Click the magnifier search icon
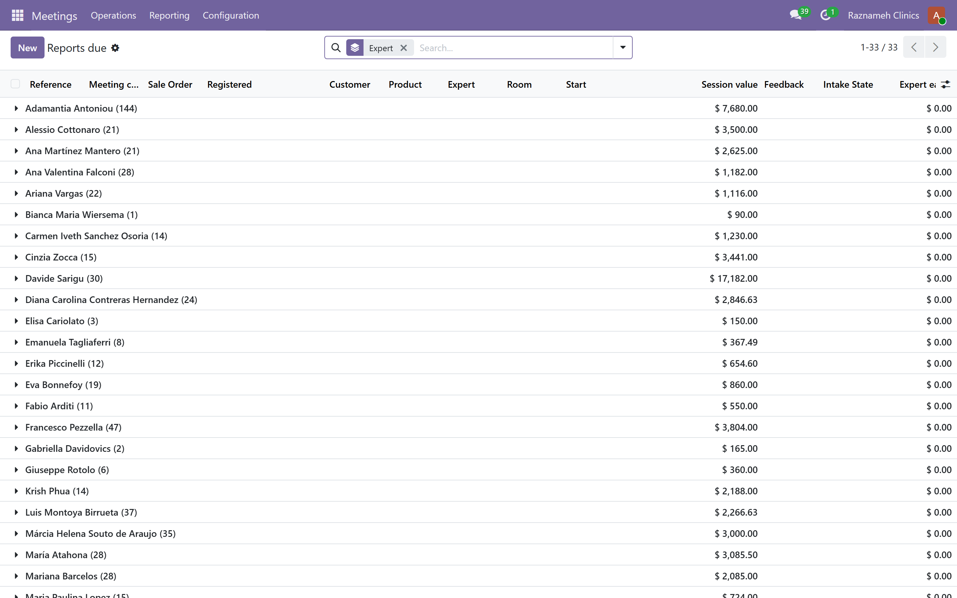Viewport: 957px width, 598px height. (x=336, y=48)
